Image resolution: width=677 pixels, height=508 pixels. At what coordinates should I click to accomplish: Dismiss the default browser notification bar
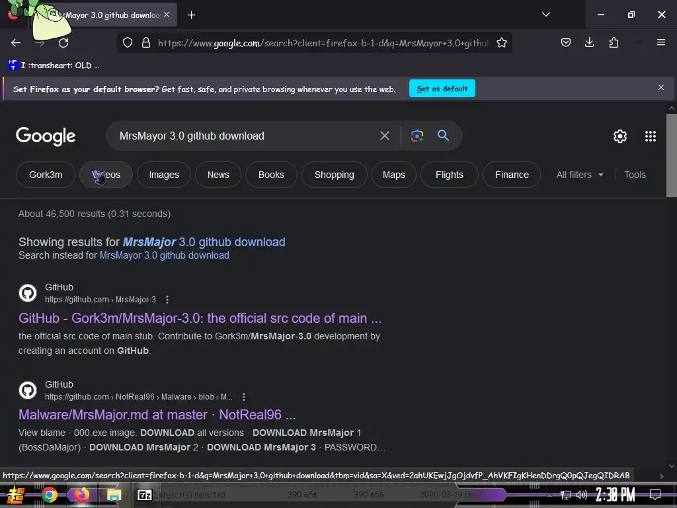660,88
